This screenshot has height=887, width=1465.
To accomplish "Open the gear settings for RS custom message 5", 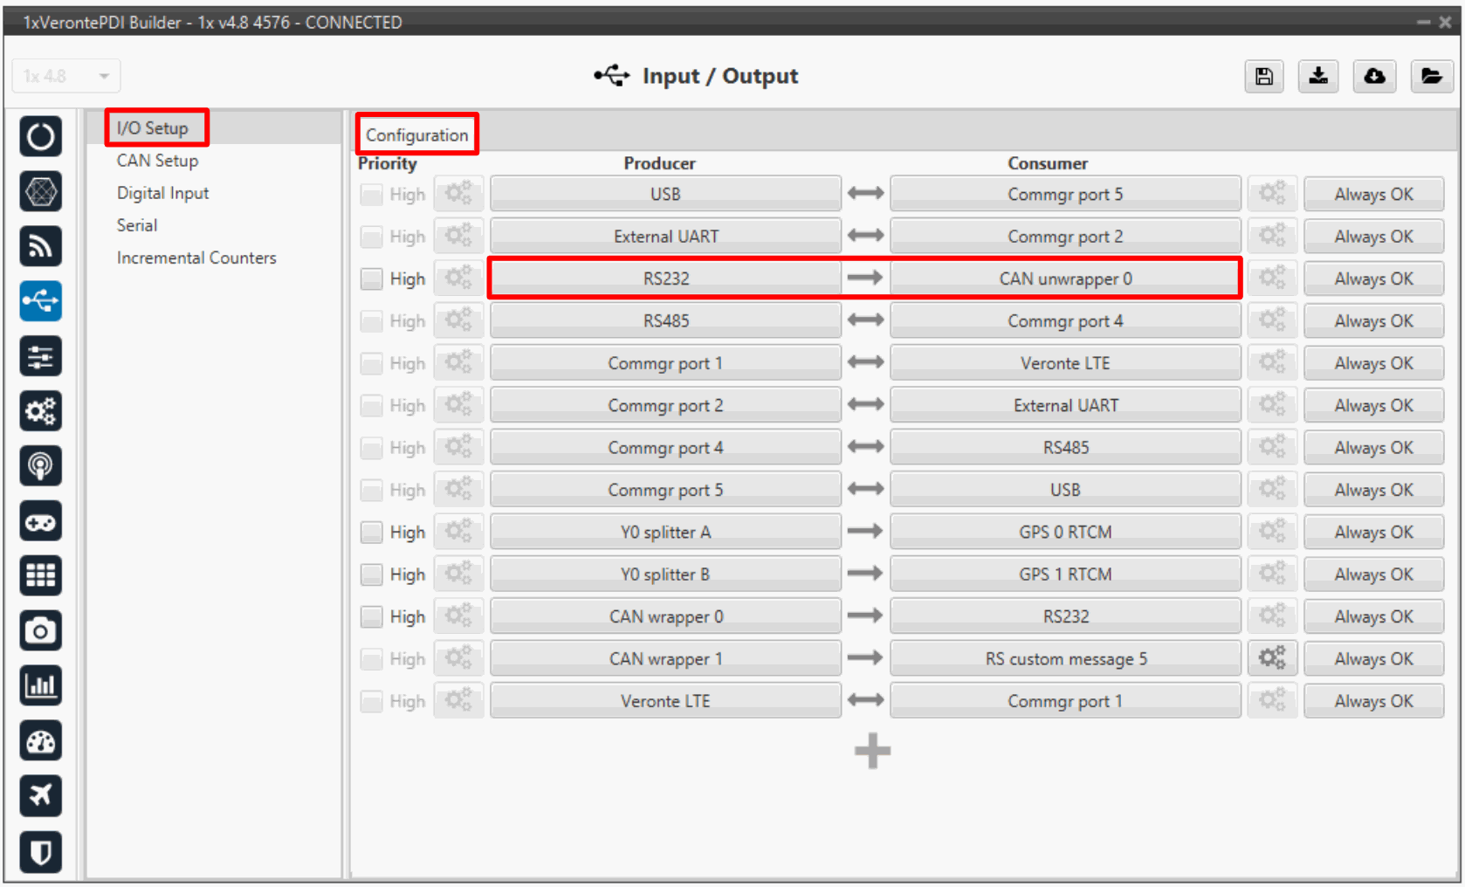I will (1271, 658).
